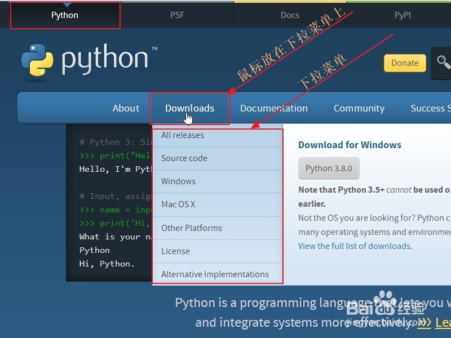Click the double-arrow before the Learn link
This screenshot has height=338, width=451.
tap(425, 323)
